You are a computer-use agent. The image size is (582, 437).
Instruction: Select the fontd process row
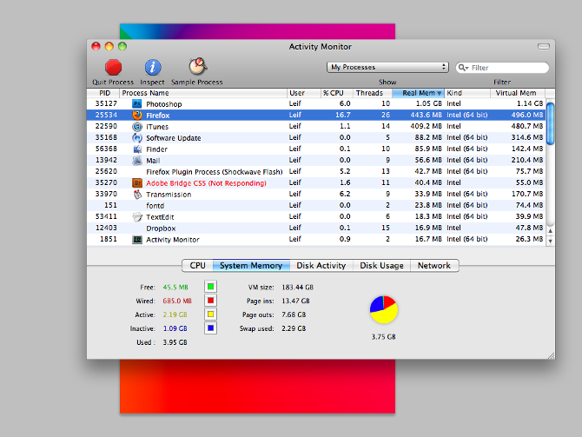point(316,206)
